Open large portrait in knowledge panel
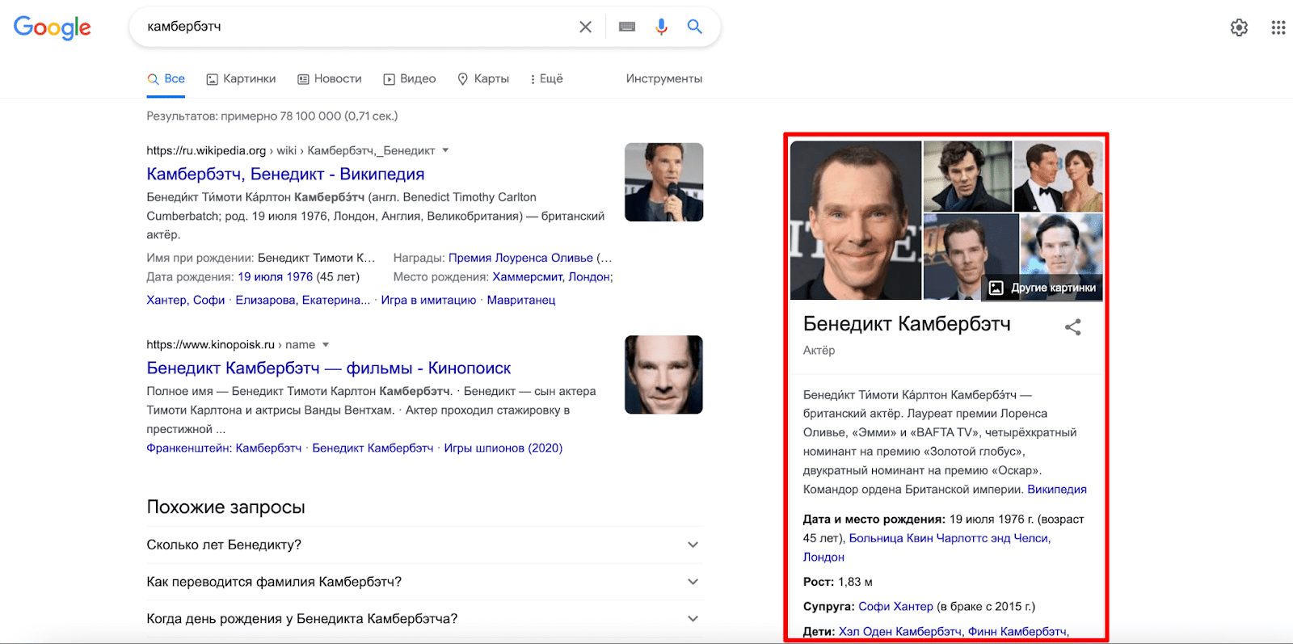Screen dimensions: 1293x644 [856, 221]
